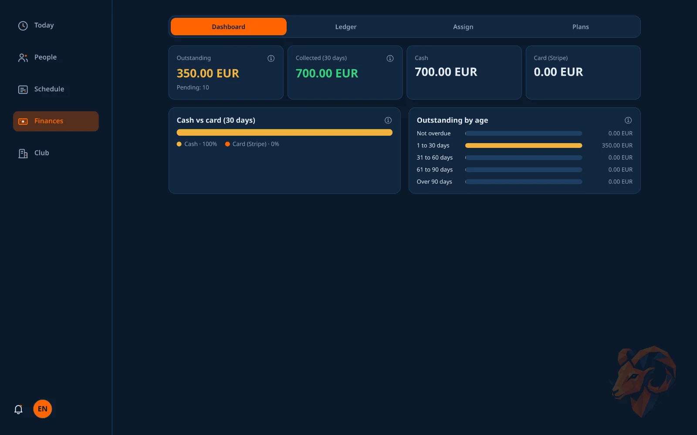Click the 1 to 30 days bar
697x435 pixels.
pos(524,145)
